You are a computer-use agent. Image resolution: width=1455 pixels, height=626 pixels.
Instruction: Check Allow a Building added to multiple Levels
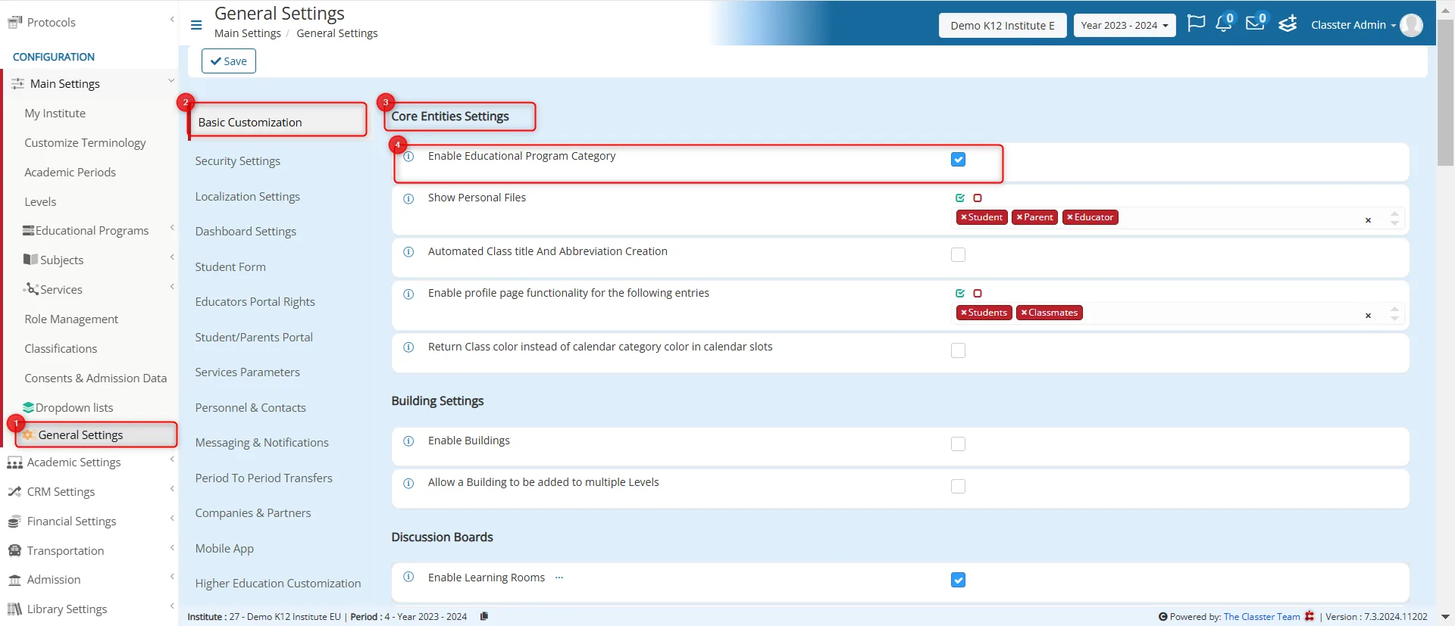[x=959, y=487]
